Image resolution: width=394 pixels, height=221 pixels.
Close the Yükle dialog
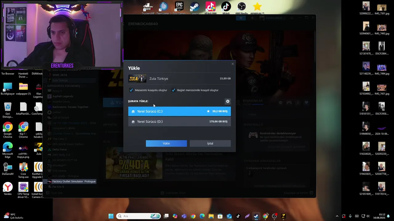point(233,64)
